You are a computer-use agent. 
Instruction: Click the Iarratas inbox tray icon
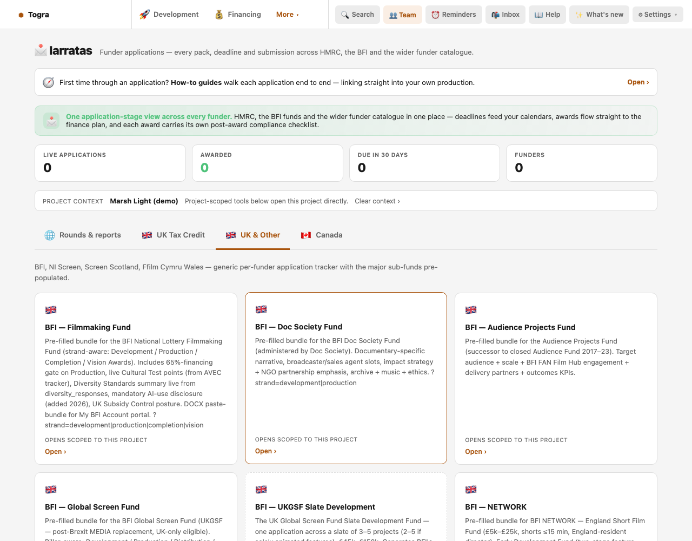pyautogui.click(x=41, y=50)
